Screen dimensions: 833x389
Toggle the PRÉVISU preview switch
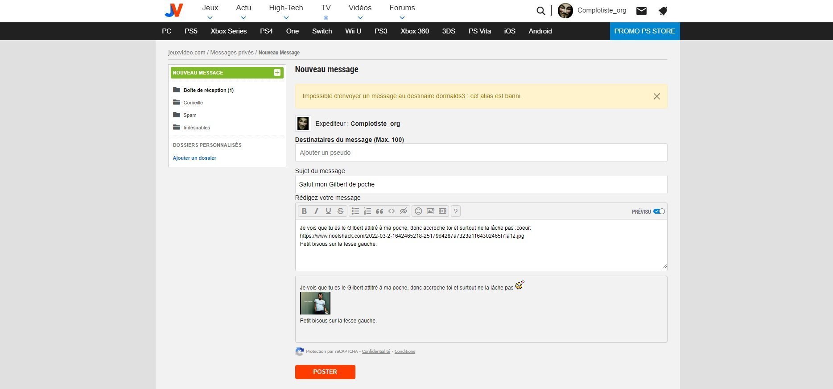click(659, 211)
